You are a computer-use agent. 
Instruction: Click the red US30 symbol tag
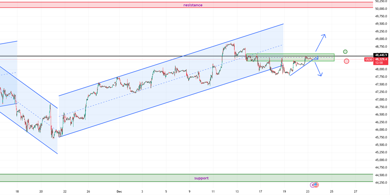(x=369, y=60)
